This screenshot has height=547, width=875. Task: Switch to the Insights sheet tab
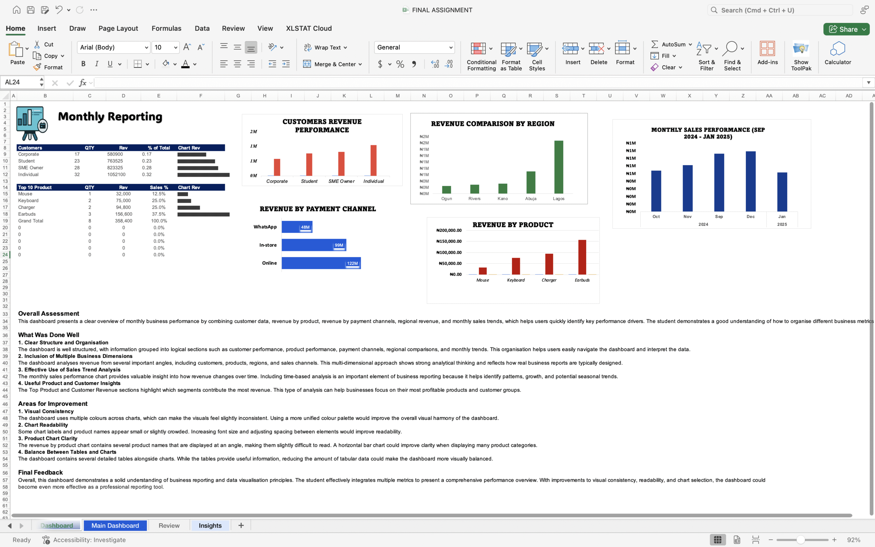210,525
